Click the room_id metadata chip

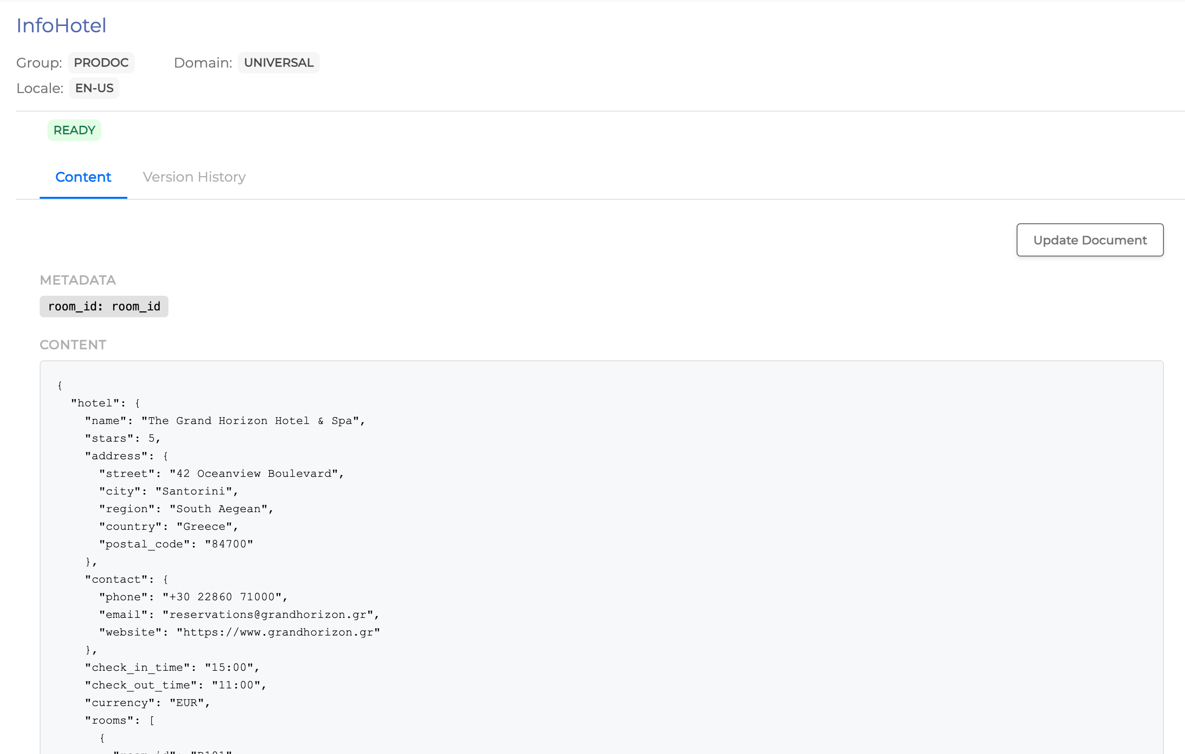[104, 306]
